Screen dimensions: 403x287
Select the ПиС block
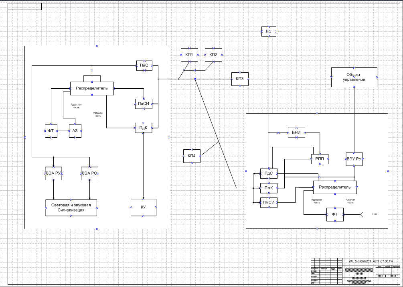[144, 65]
